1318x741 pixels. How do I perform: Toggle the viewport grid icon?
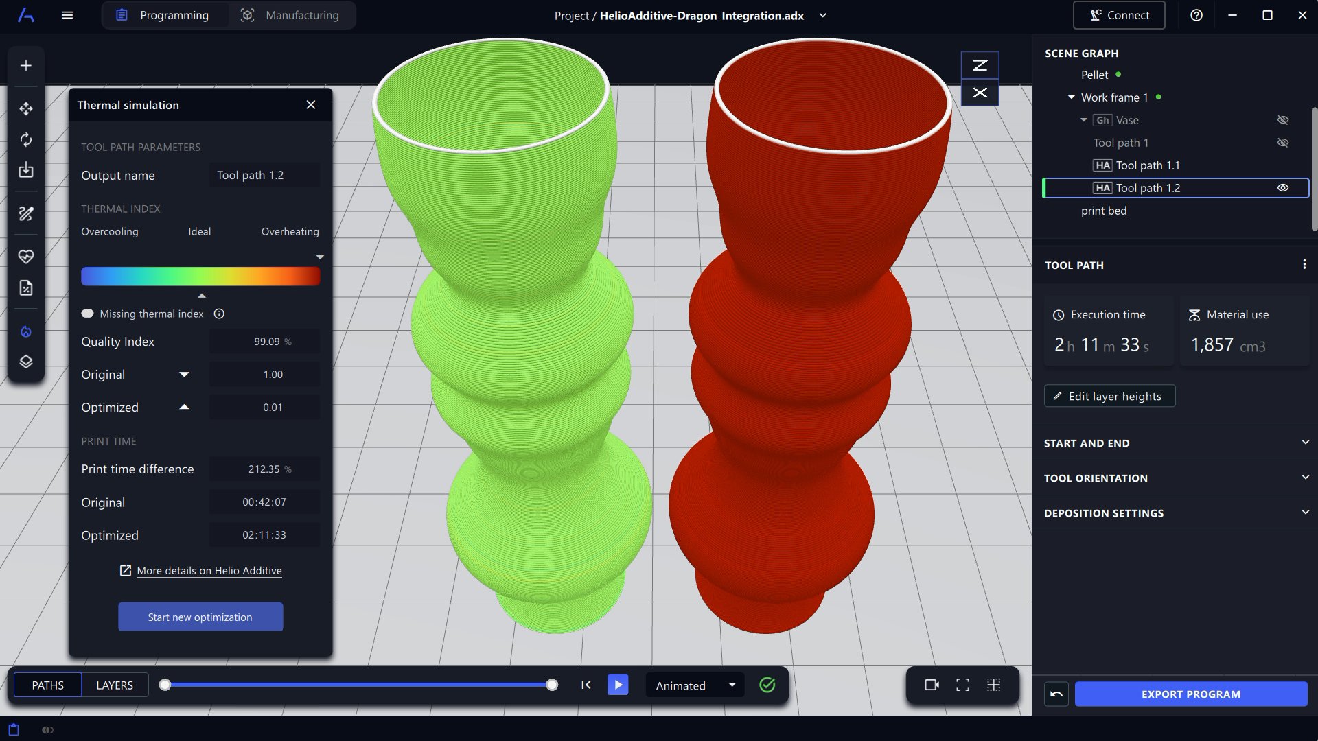coord(993,684)
